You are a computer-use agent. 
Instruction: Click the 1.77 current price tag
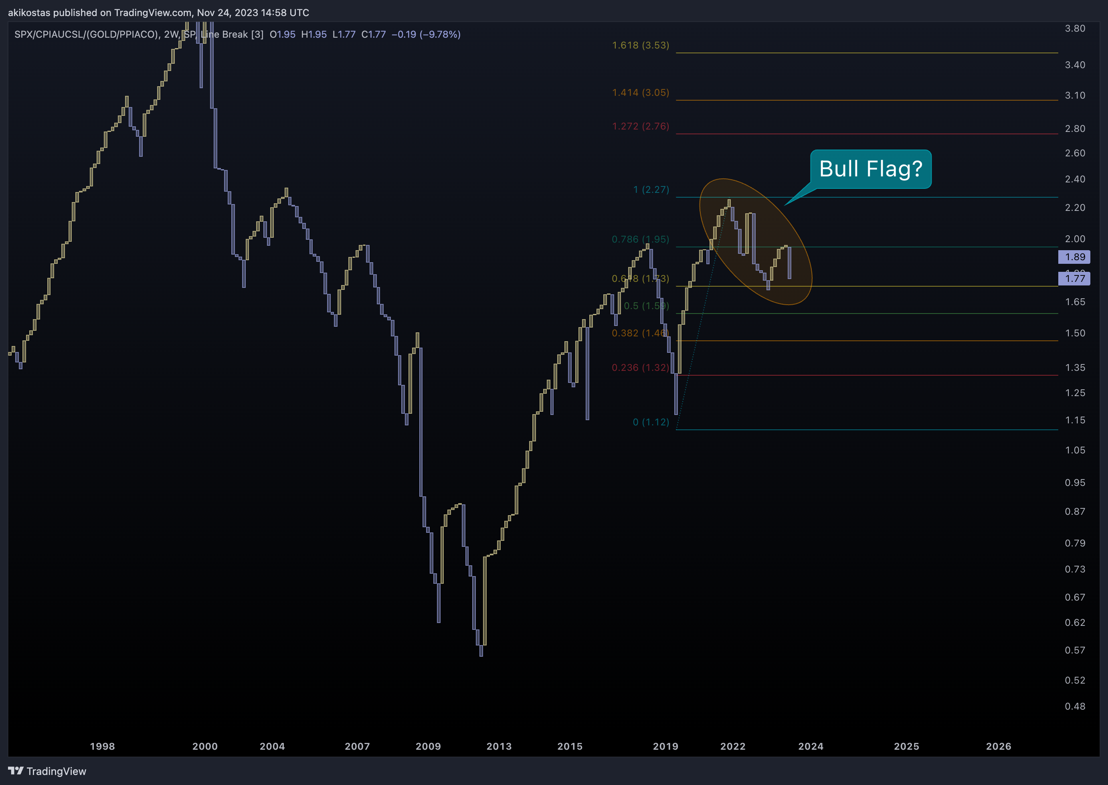click(x=1074, y=278)
